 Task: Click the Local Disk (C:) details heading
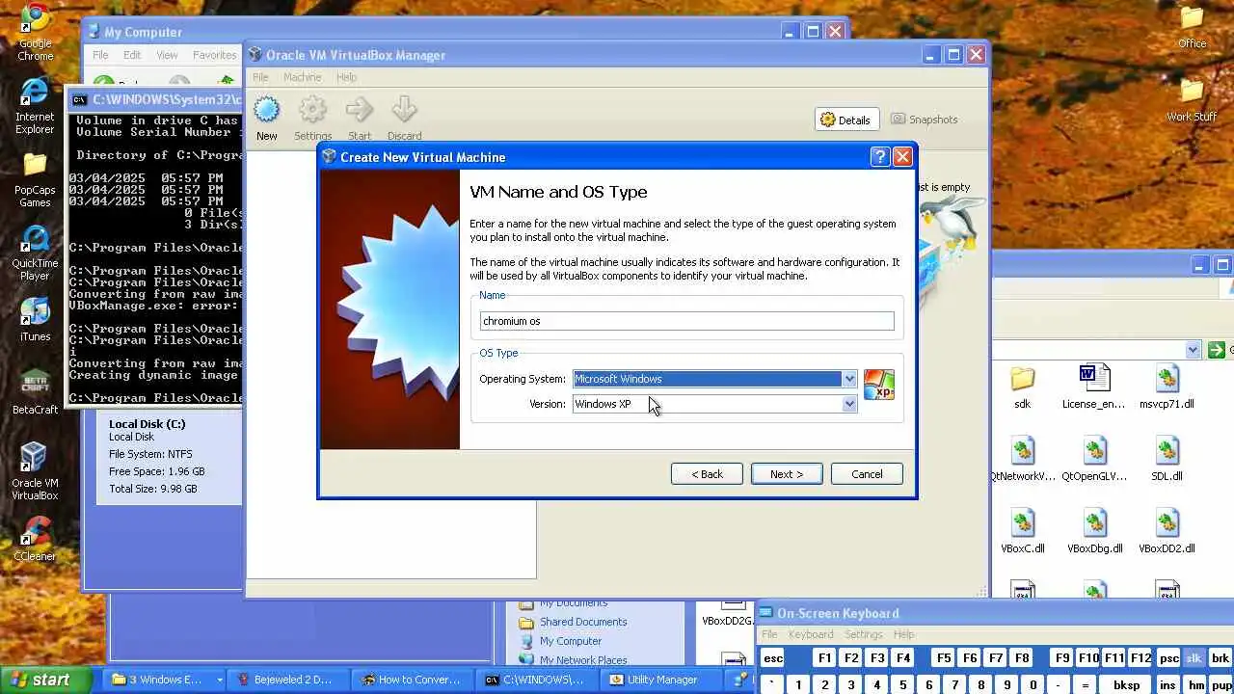[148, 424]
